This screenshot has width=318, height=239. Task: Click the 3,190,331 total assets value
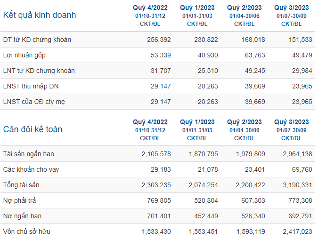tap(297, 185)
